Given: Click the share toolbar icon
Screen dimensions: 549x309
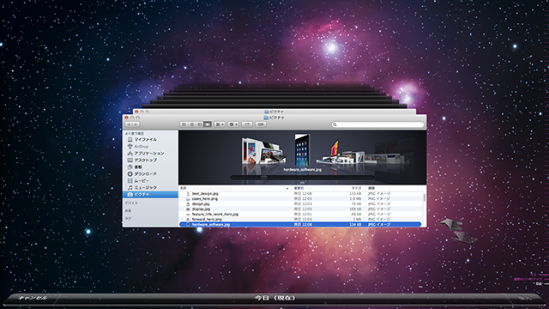Looking at the screenshot, I should [247, 124].
